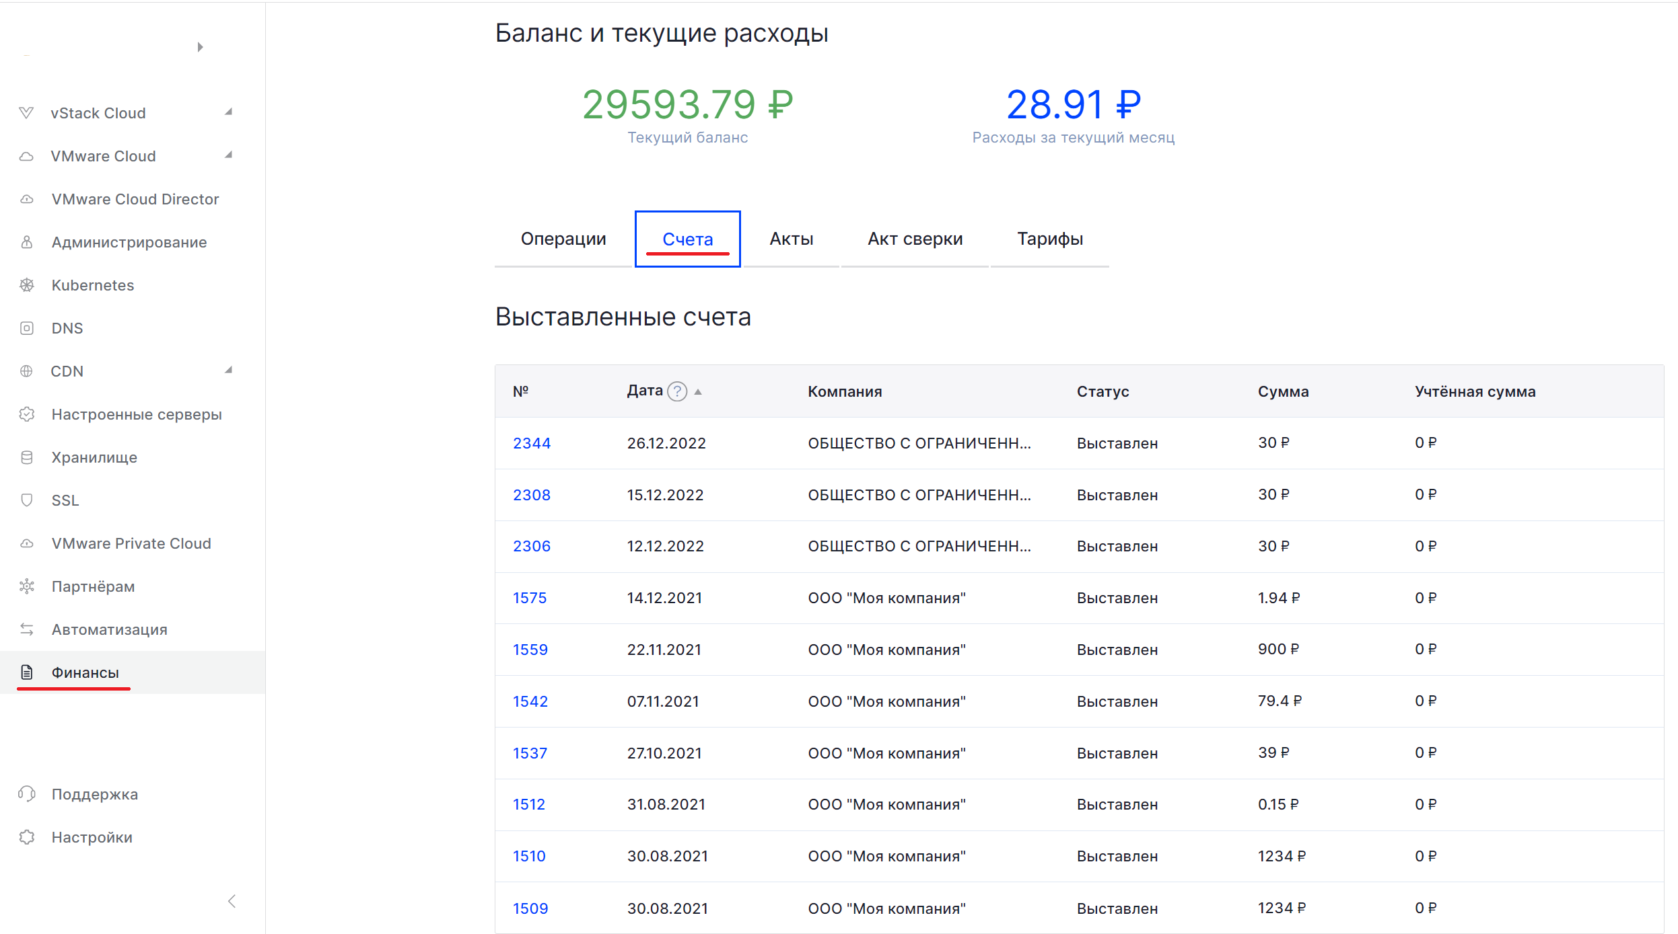This screenshot has width=1678, height=934.
Task: Click the help question mark next to Дата
Action: click(x=677, y=391)
